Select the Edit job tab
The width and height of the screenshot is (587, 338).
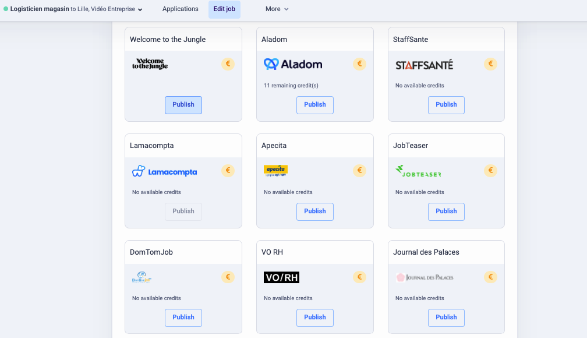tap(224, 9)
